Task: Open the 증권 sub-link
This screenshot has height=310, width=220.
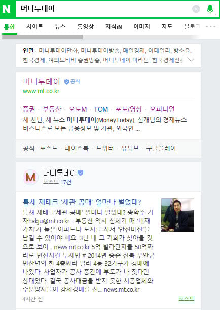Action: (29, 109)
